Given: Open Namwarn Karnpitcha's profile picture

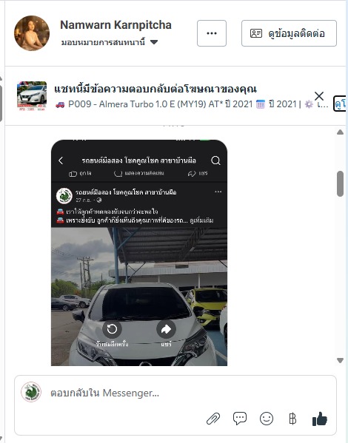Looking at the screenshot, I should coord(32,33).
